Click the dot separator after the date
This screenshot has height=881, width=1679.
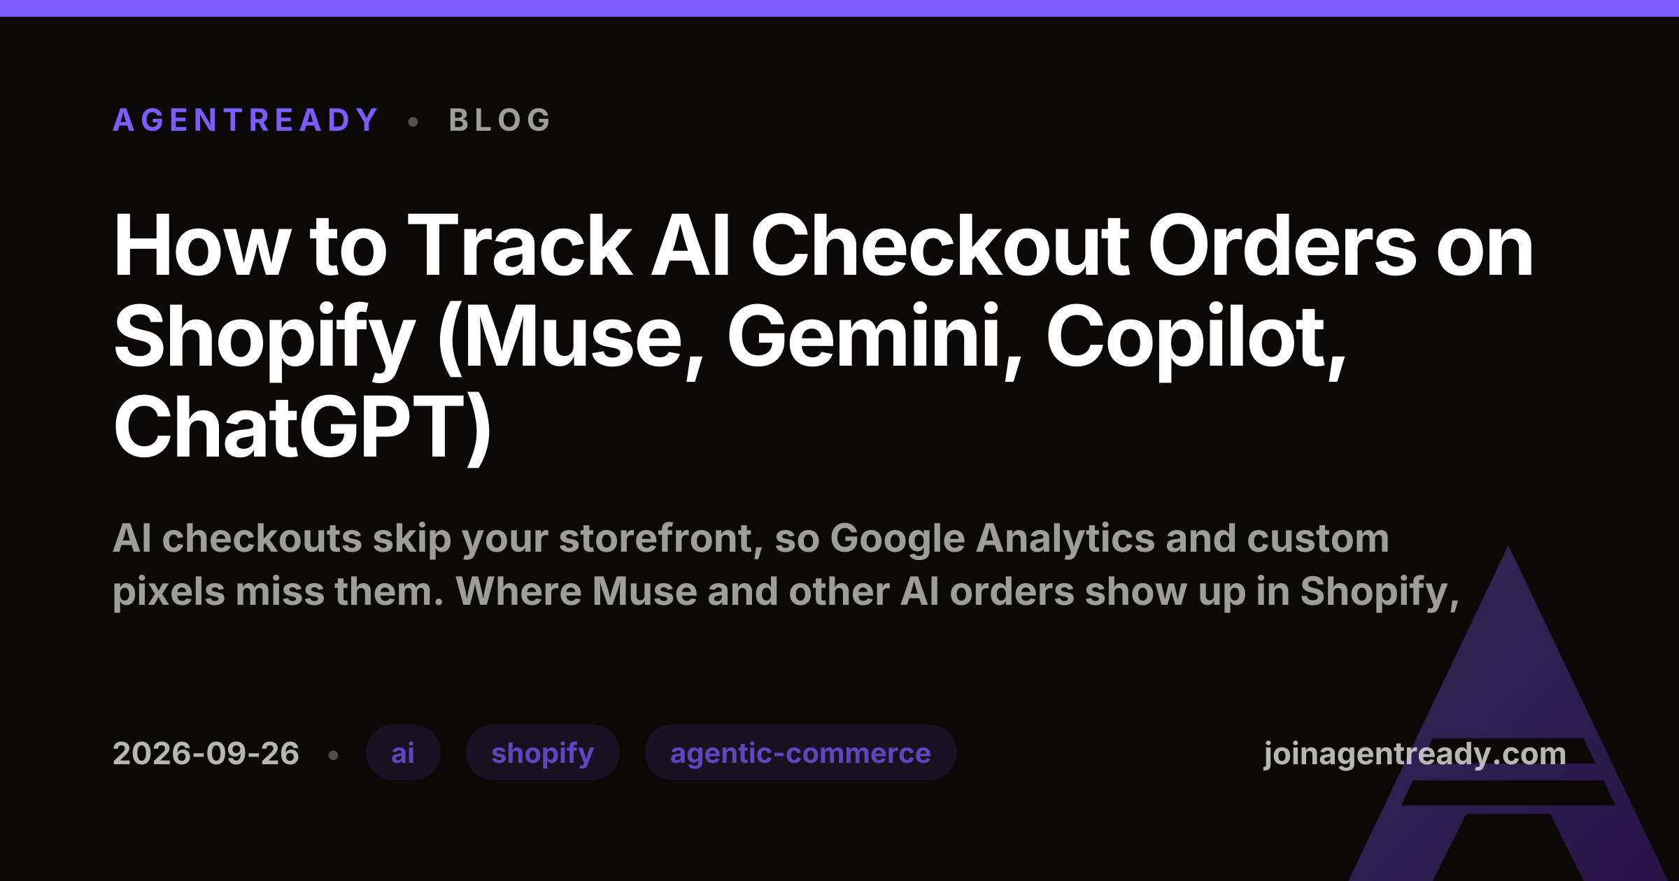(334, 755)
